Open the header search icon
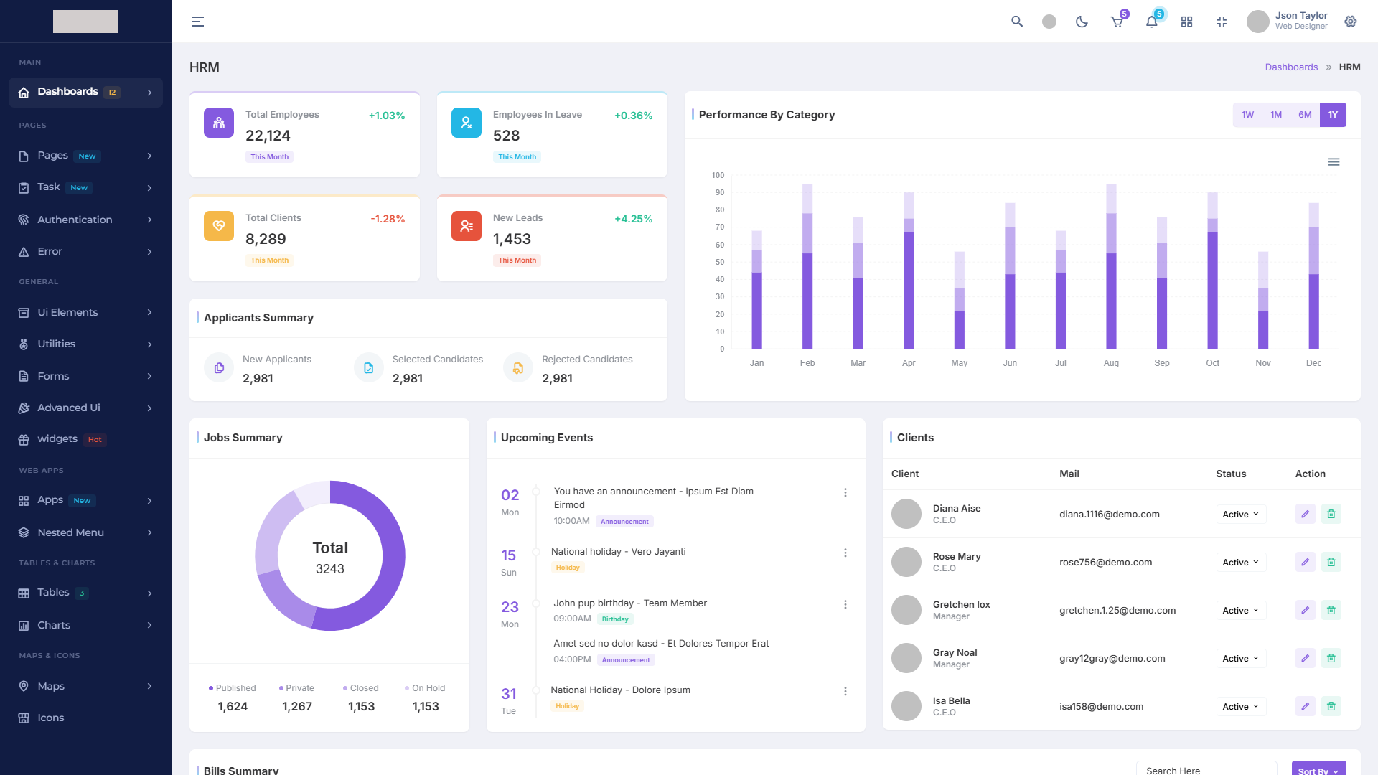This screenshot has width=1378, height=775. [x=1017, y=22]
